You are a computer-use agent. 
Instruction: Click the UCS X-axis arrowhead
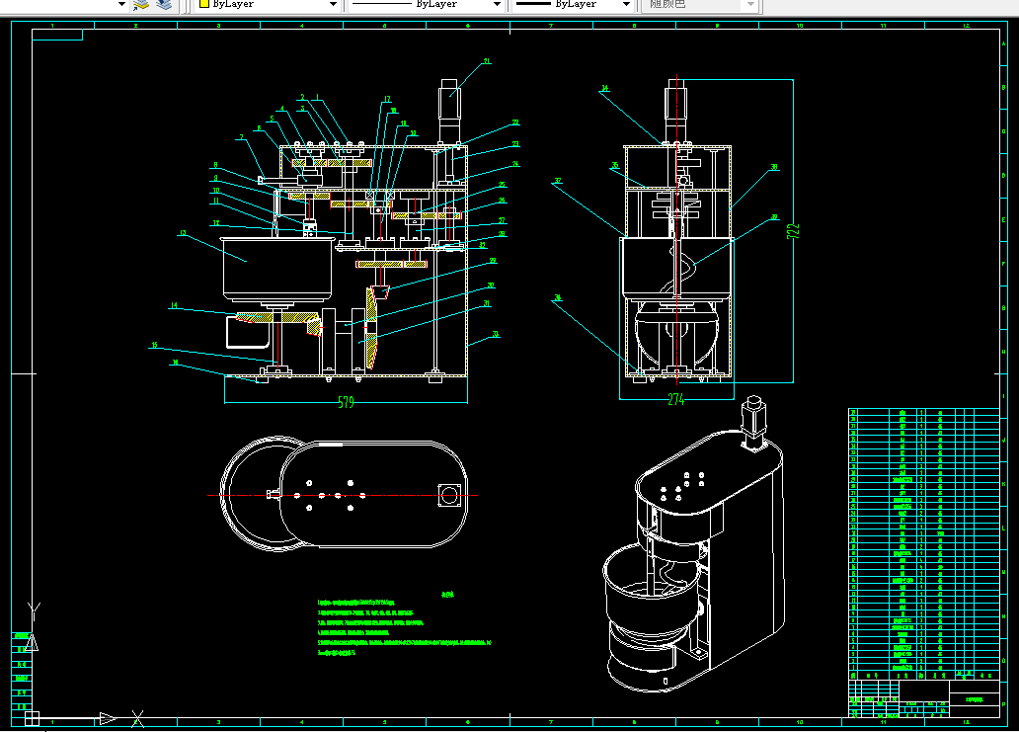(x=108, y=718)
